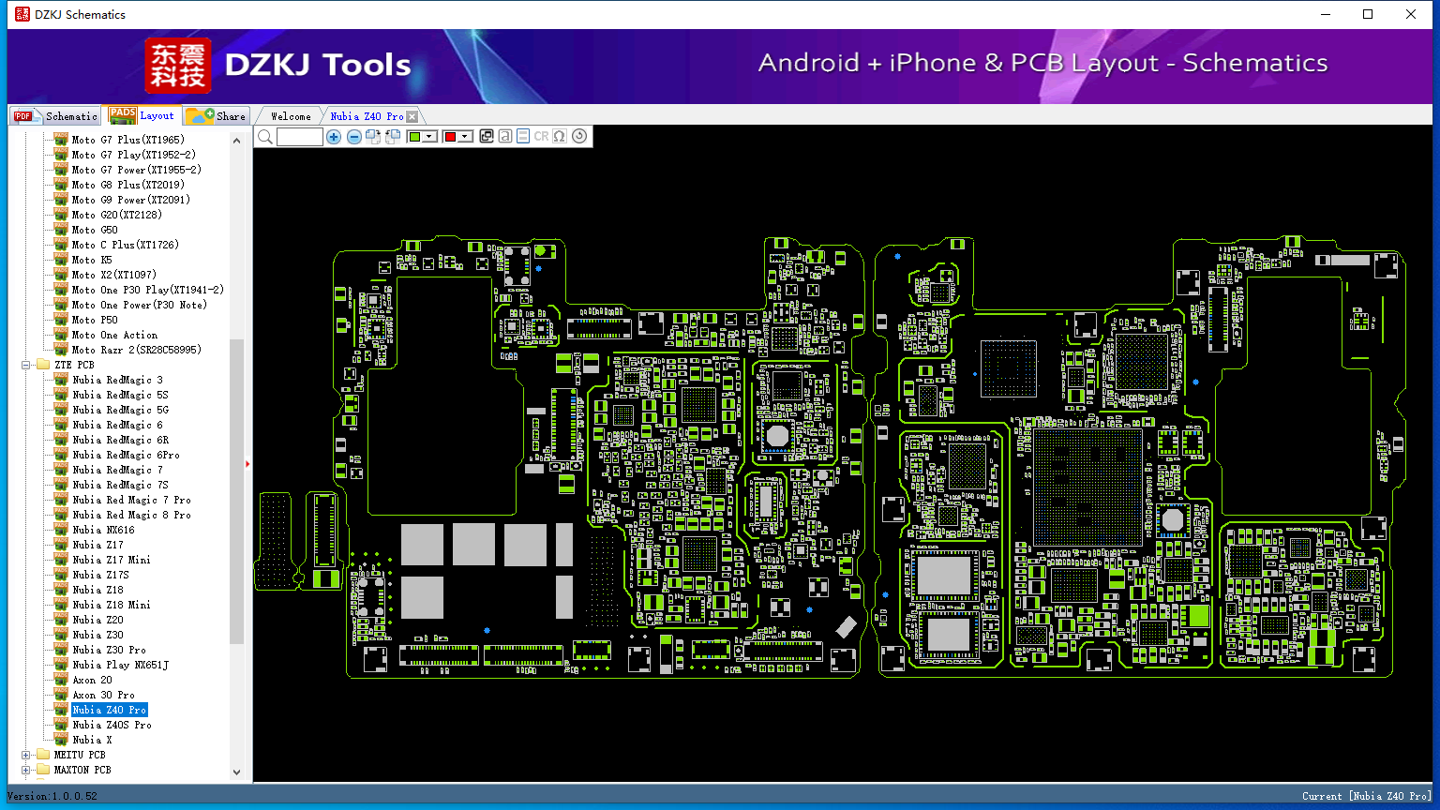The width and height of the screenshot is (1440, 810).
Task: Click the tree panel vertical scrollbar thumb
Action: coord(236,491)
